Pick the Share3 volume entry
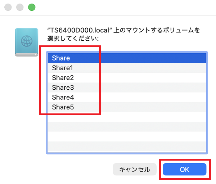The width and height of the screenshot is (216, 184). [126, 87]
